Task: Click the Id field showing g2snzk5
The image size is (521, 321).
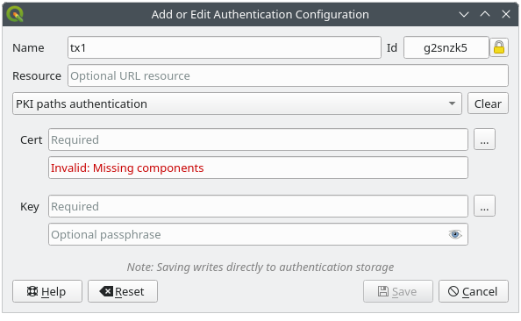Action: tap(446, 47)
